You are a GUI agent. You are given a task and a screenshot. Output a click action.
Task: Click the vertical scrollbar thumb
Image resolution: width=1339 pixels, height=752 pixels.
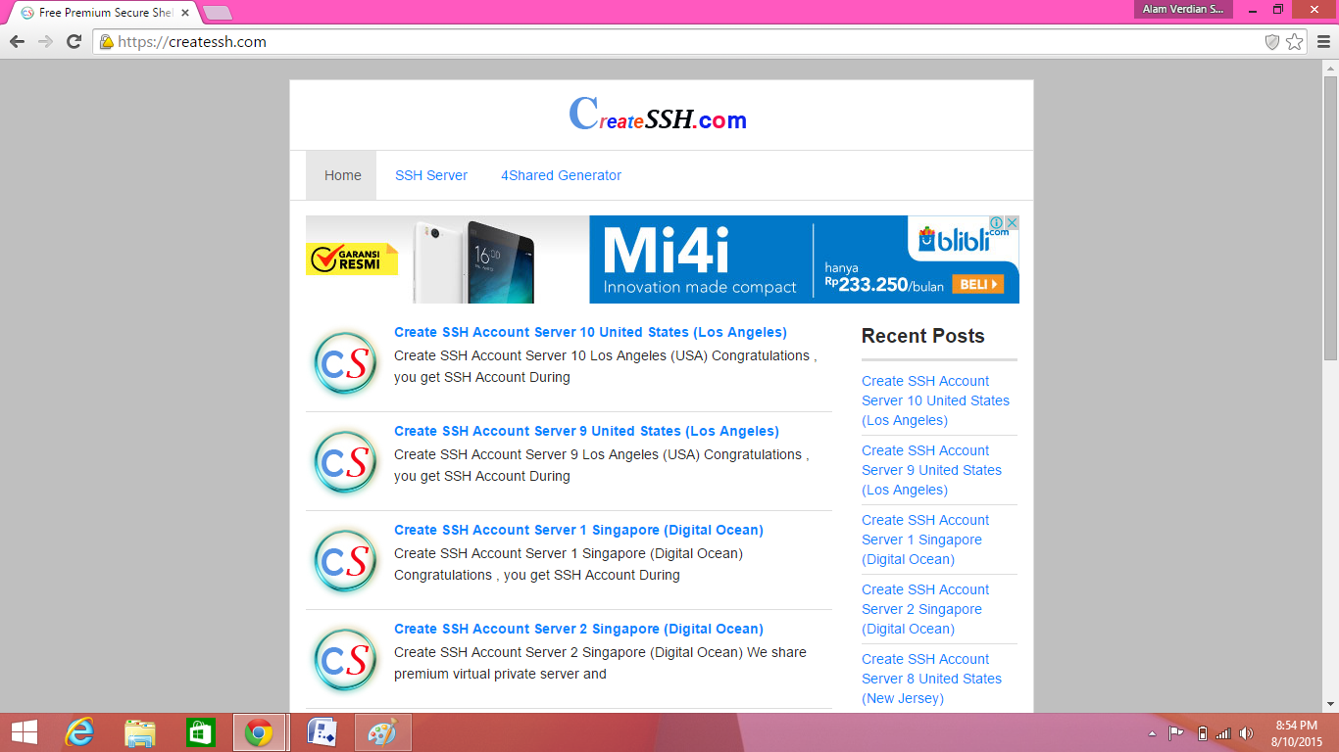(x=1330, y=217)
